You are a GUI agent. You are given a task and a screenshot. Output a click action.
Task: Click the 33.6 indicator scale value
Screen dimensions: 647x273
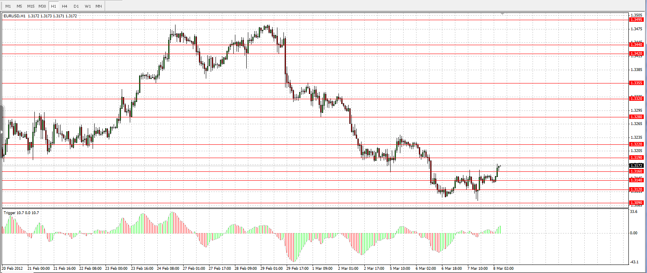pos(634,212)
